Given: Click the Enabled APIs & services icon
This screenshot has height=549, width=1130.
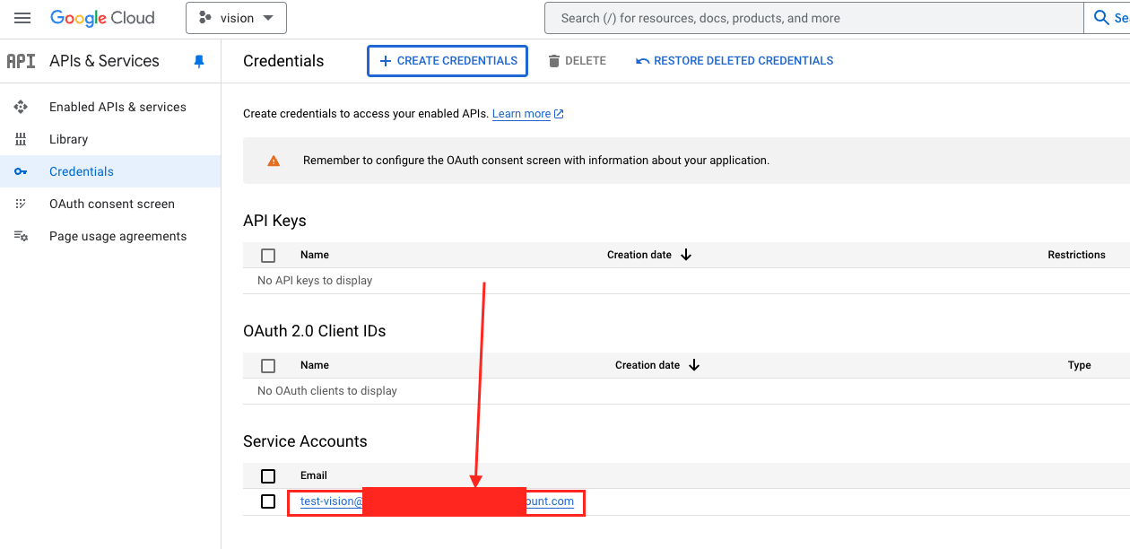Looking at the screenshot, I should tap(21, 107).
